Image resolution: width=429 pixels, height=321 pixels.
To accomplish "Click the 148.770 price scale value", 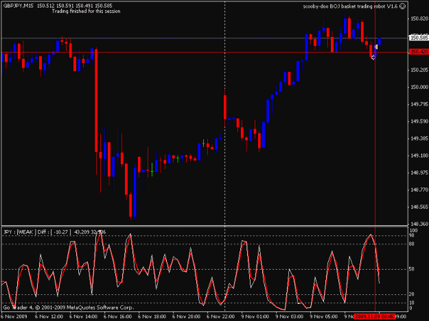I will click(x=419, y=190).
